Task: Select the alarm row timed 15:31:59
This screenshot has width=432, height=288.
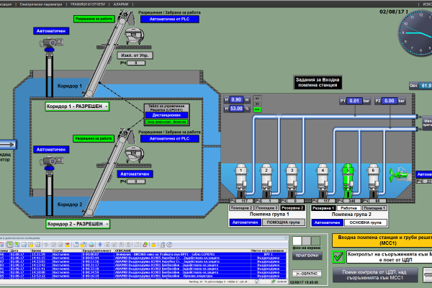Action: point(143,254)
